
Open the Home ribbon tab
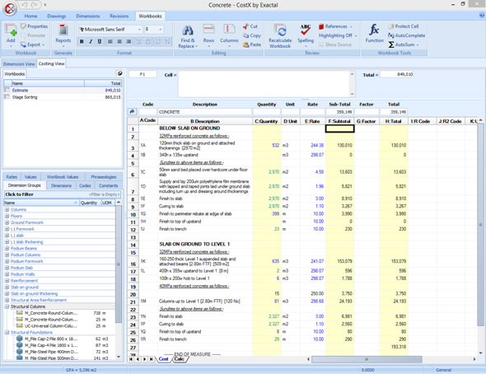tap(30, 16)
